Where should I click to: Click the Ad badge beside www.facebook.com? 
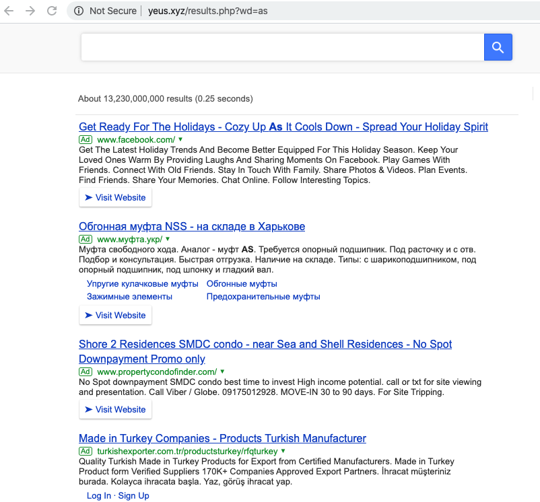coord(86,139)
